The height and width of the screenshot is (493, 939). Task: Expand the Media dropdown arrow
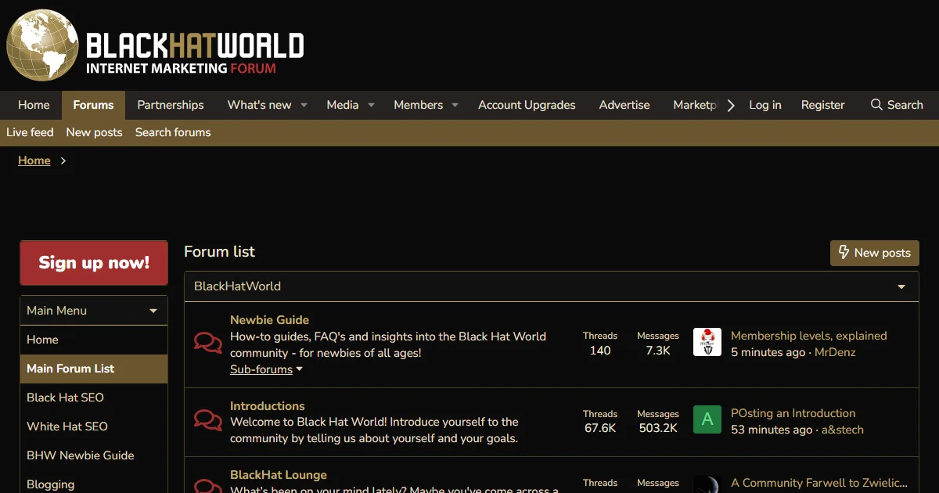371,105
